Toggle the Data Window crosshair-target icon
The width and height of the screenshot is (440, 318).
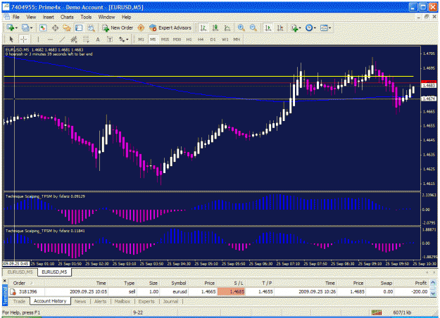click(x=55, y=27)
